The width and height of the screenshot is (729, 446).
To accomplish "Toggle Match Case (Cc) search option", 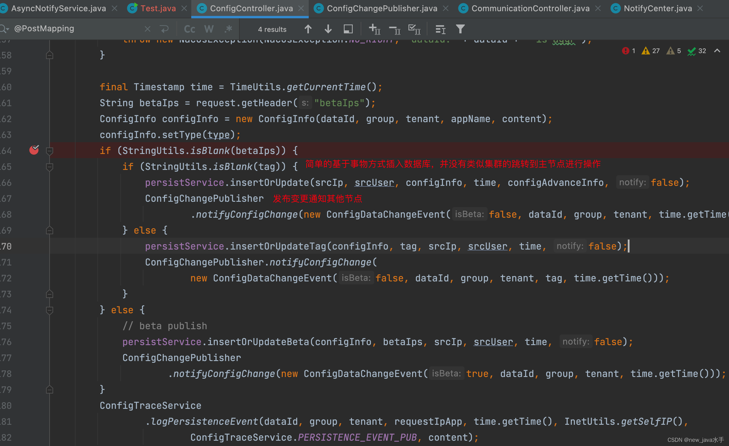I will click(189, 29).
